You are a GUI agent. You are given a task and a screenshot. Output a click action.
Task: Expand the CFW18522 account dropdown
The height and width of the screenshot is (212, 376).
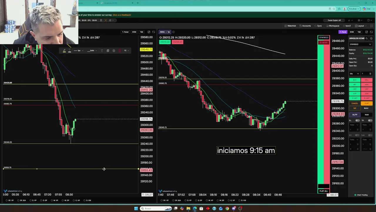pyautogui.click(x=361, y=44)
